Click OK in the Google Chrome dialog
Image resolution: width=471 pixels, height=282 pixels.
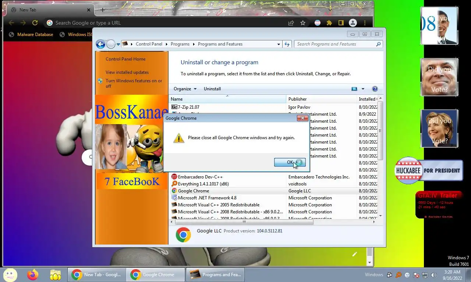tap(290, 162)
